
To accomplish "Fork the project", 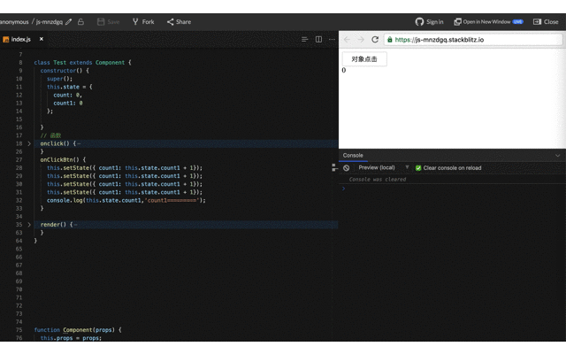I will pyautogui.click(x=143, y=21).
